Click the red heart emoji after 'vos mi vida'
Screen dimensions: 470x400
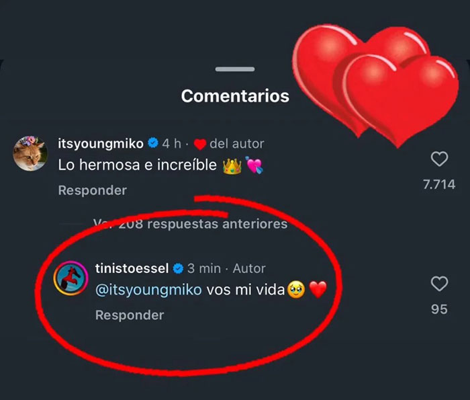pos(318,290)
